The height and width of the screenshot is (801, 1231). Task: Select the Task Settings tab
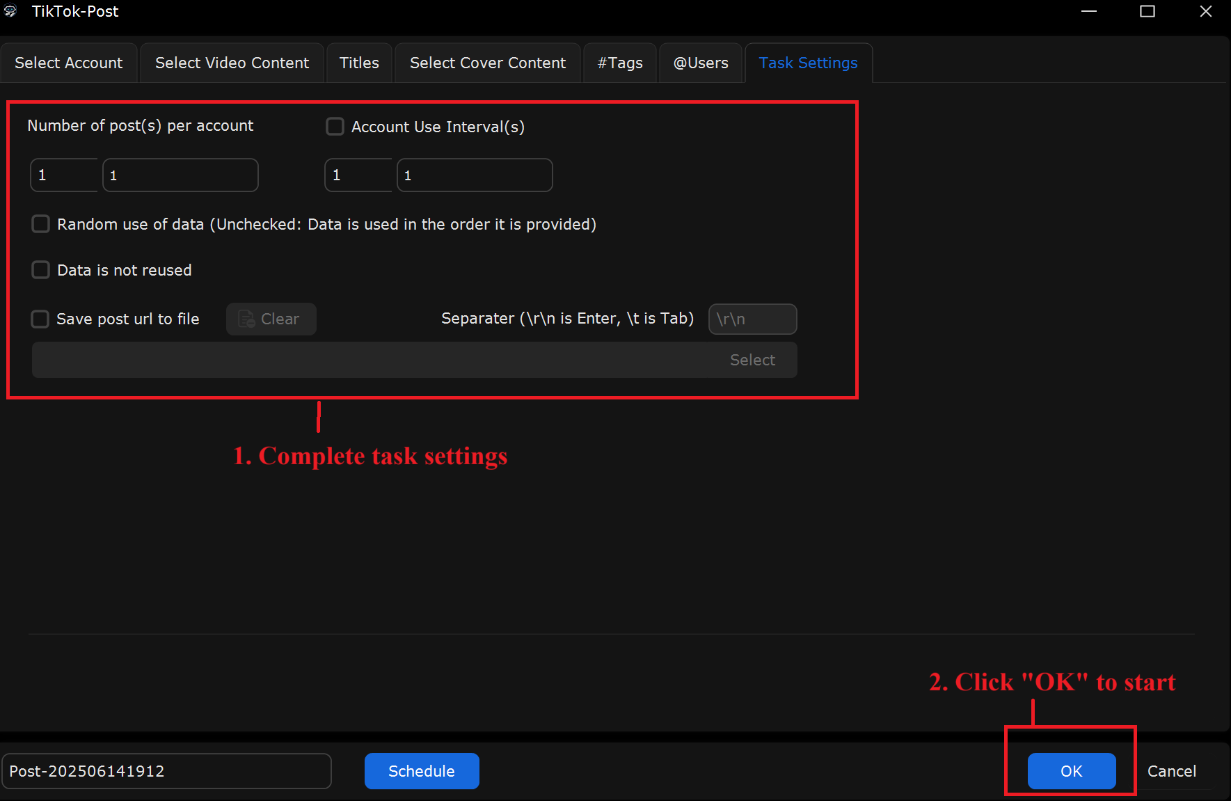point(808,63)
